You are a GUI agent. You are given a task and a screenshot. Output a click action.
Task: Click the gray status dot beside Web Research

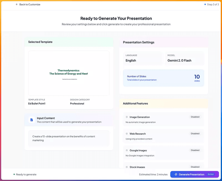tap(127, 134)
